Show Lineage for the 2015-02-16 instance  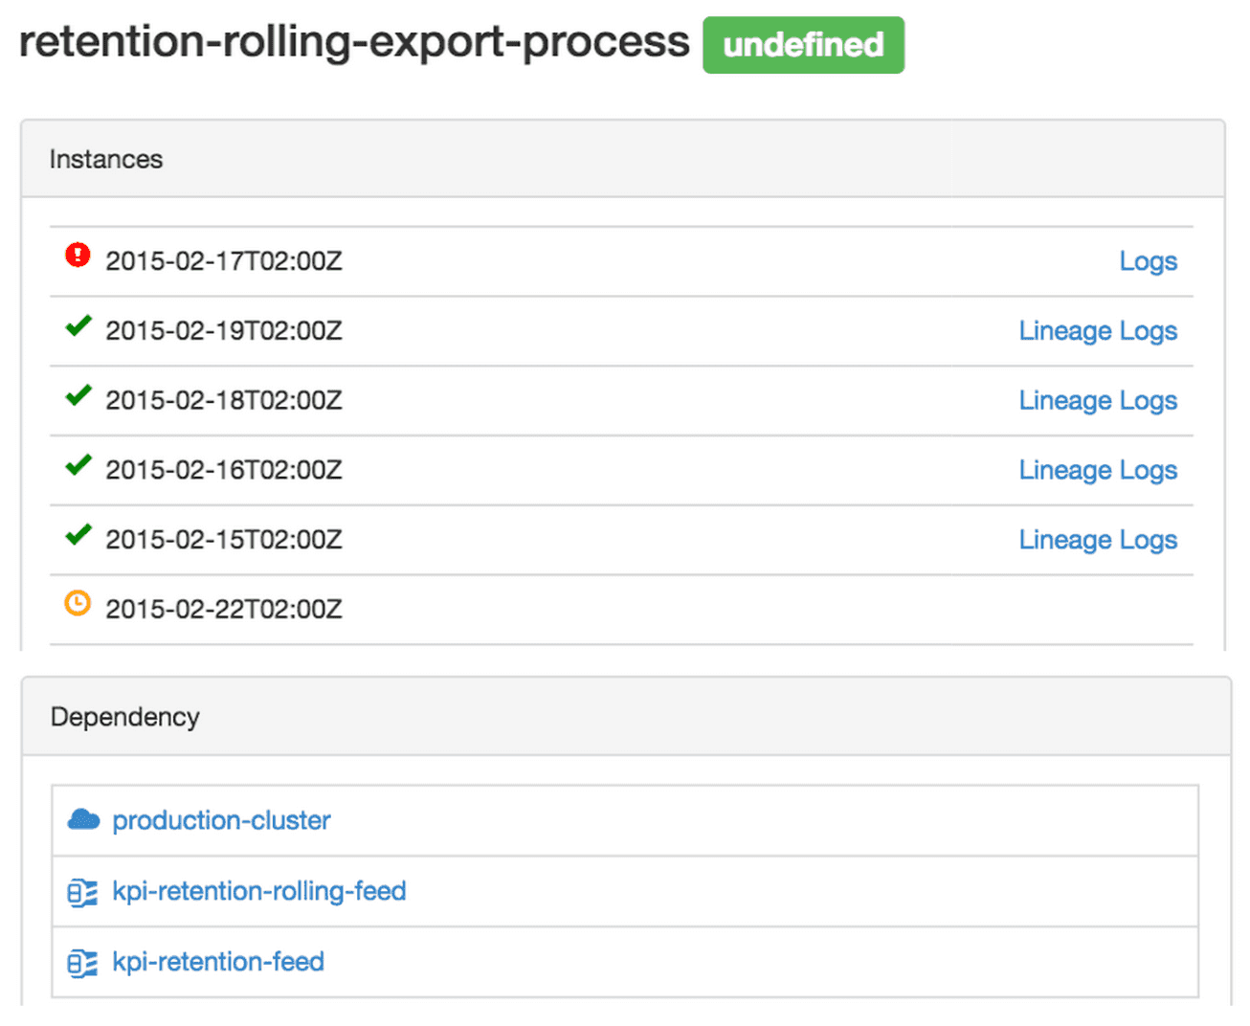(x=1065, y=471)
